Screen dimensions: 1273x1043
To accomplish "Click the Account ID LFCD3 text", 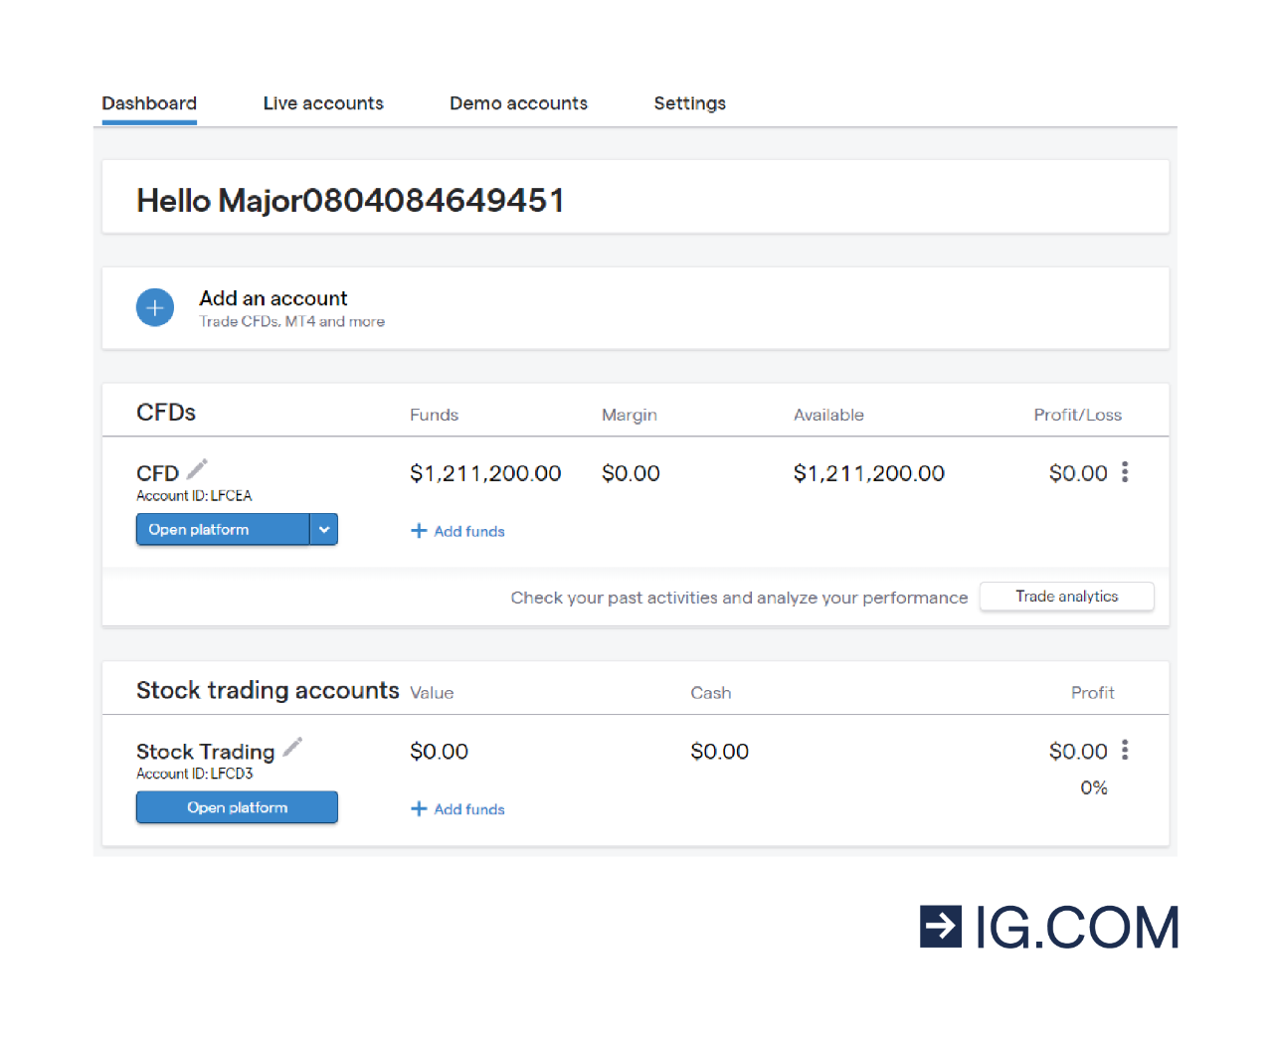I will point(195,774).
